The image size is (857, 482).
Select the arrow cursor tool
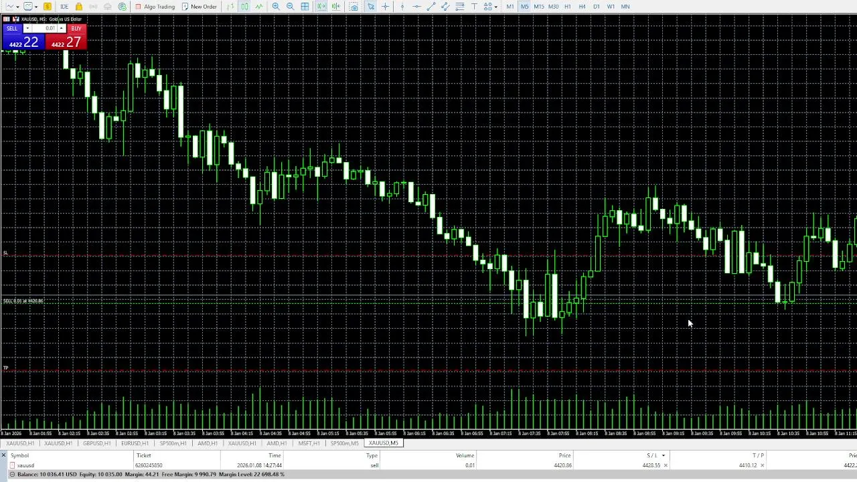(371, 7)
